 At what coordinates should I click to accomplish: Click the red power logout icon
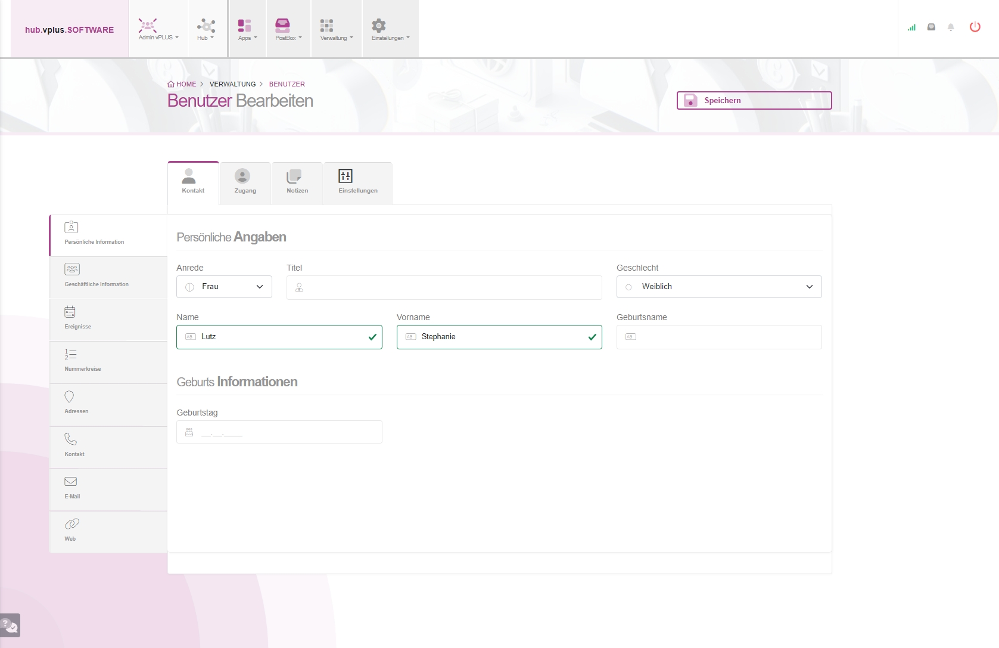point(975,27)
